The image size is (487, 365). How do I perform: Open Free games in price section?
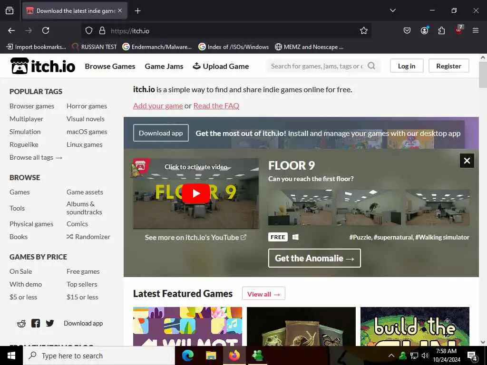pyautogui.click(x=83, y=271)
